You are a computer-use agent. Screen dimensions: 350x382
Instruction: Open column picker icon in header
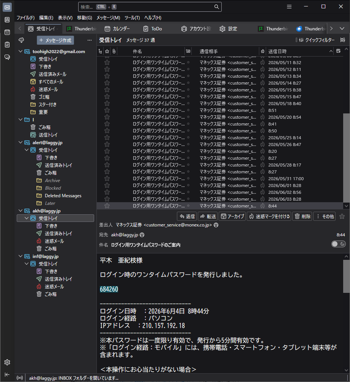point(338,51)
